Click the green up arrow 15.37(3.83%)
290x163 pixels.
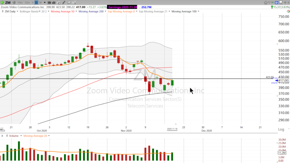280,7
